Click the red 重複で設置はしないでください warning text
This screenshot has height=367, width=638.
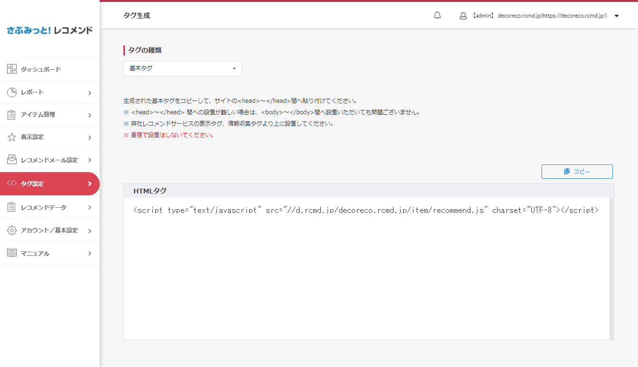click(x=169, y=135)
